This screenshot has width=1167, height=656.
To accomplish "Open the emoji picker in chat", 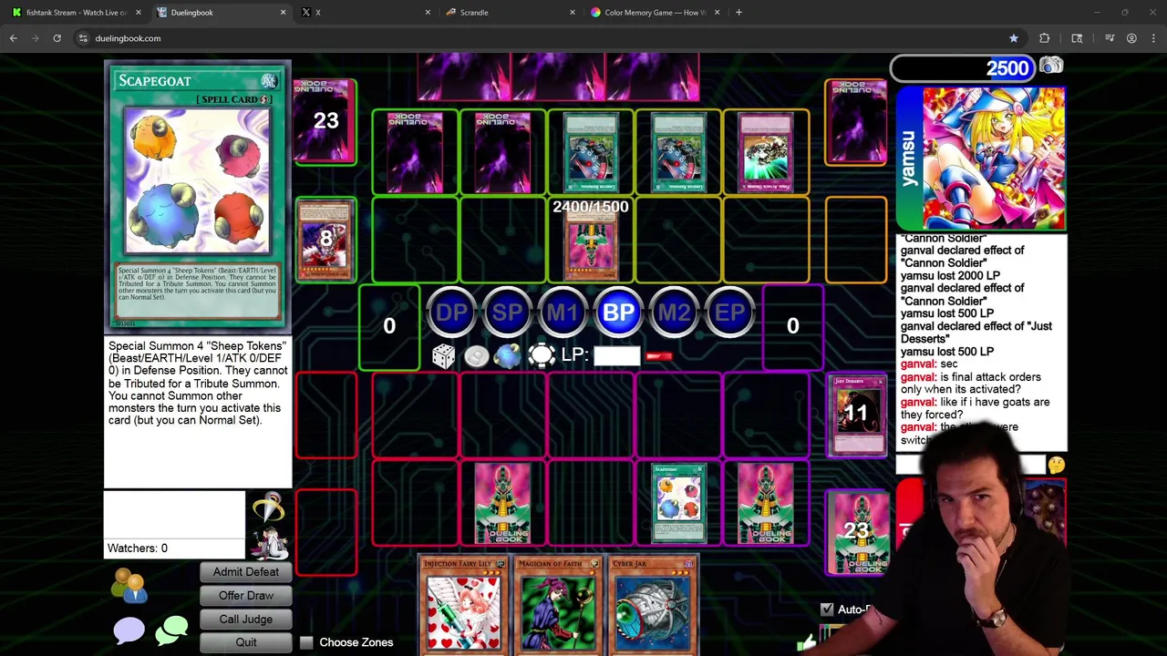I will (x=1056, y=466).
